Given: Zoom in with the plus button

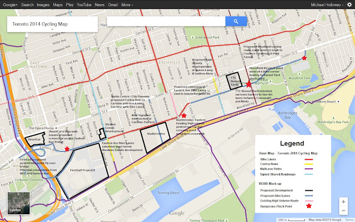Looking at the screenshot, I should coord(343,201).
